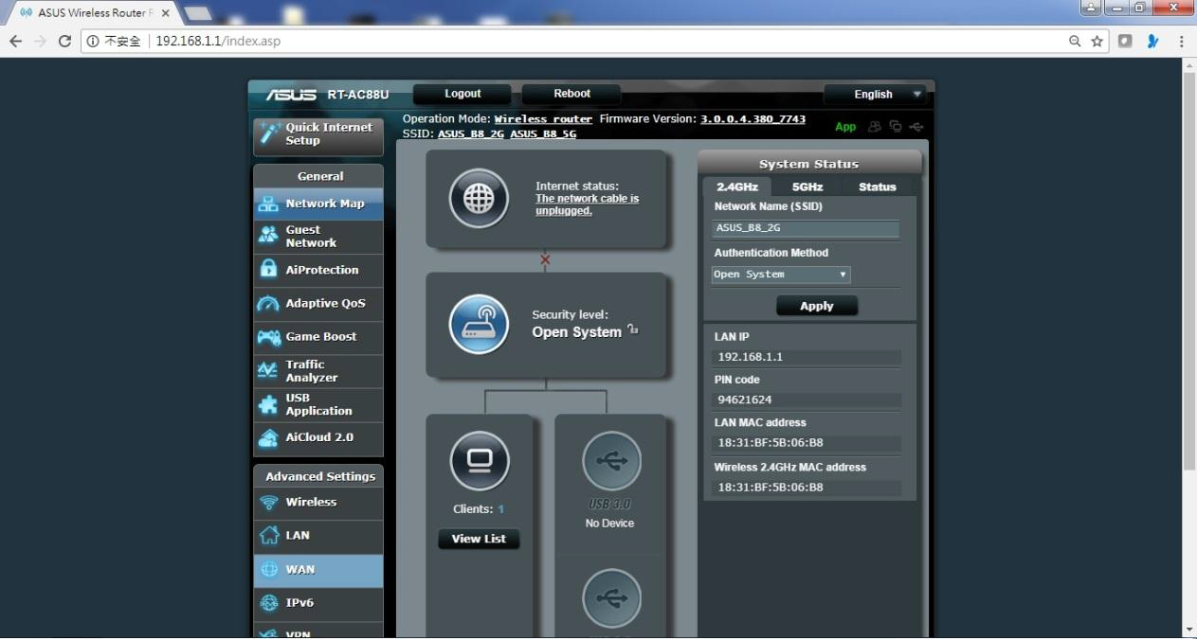The image size is (1197, 639).
Task: Open the Adaptive QoS gauge icon
Action: pos(269,304)
